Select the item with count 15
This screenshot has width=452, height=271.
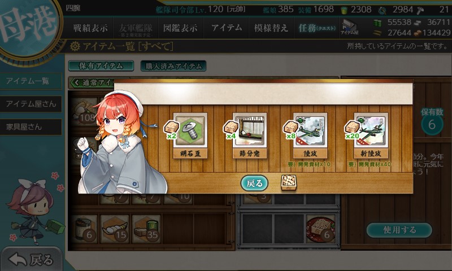pyautogui.click(x=115, y=230)
